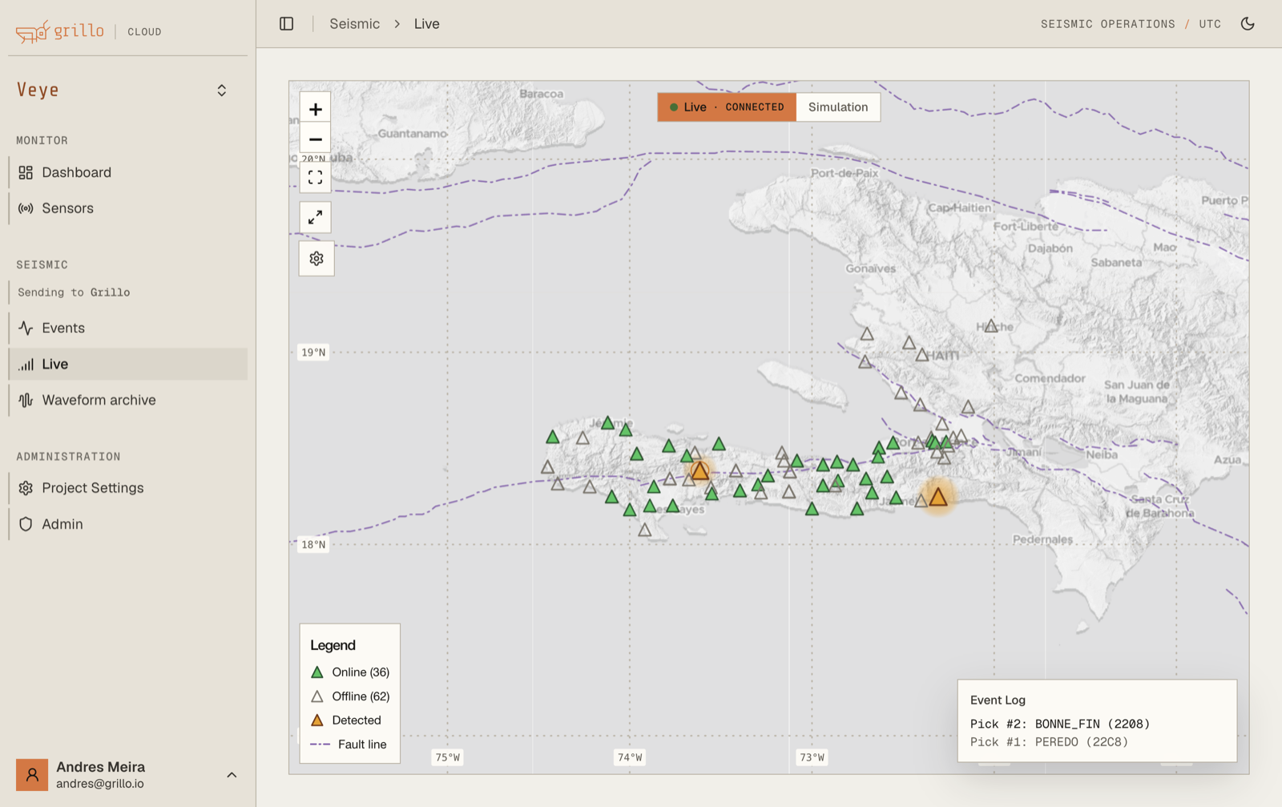Viewport: 1282px width, 807px height.
Task: Click the Online (36) legend entry
Action: (350, 672)
